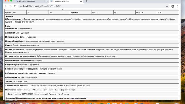Click the Гастрит entry
Viewport: 185px width, 104px height.
[51, 73]
